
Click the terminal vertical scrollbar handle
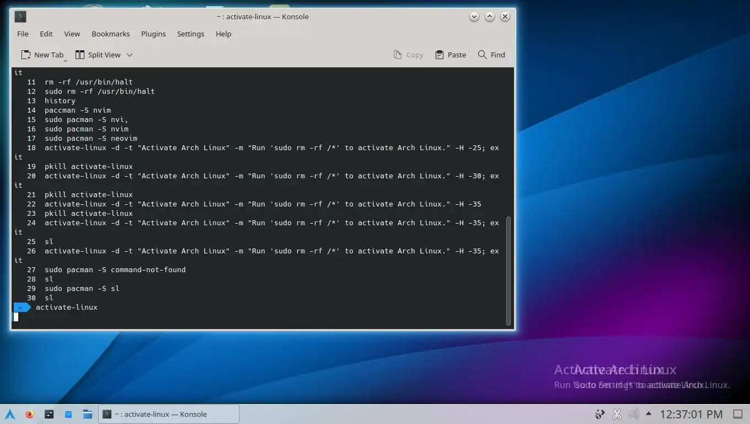tap(508, 271)
